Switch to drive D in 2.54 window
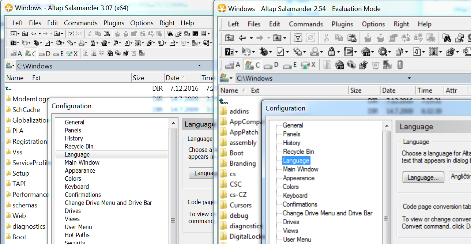The image size is (471, 244). tap(271, 65)
